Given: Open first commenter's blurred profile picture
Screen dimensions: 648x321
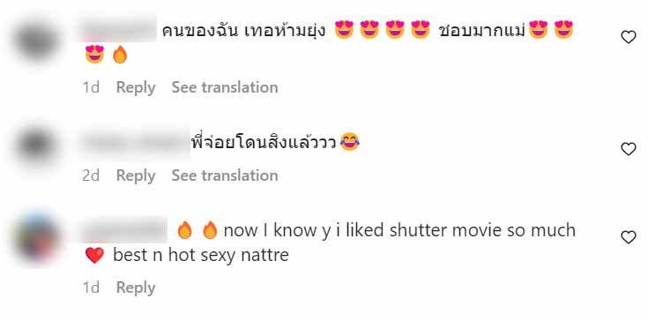Looking at the screenshot, I should coord(36,41).
